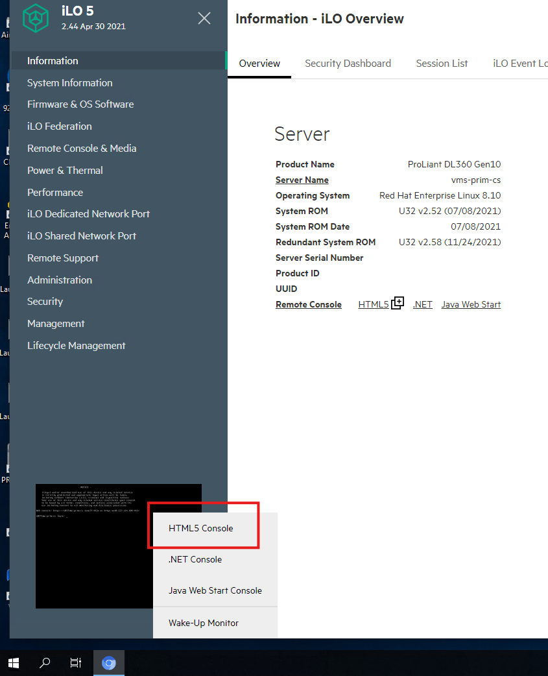Image resolution: width=548 pixels, height=676 pixels.
Task: Click Red Hat Enterprise Linux 8.10 text
Action: point(440,195)
